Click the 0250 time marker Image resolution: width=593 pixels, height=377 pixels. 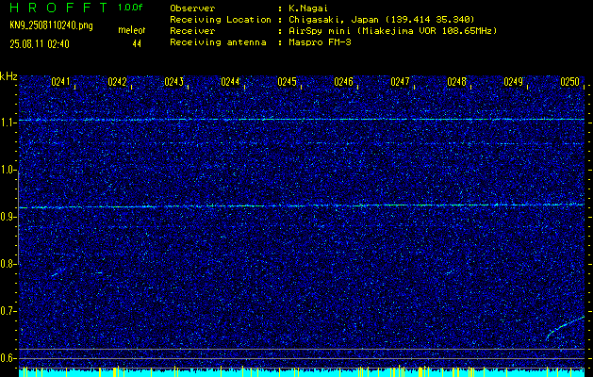570,82
